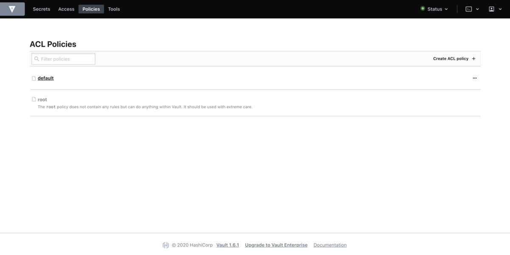Open the console terminal icon

(469, 9)
